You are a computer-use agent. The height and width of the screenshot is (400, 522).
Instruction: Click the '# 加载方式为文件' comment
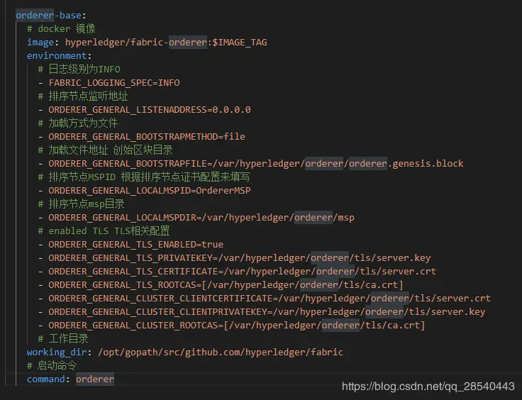point(78,123)
